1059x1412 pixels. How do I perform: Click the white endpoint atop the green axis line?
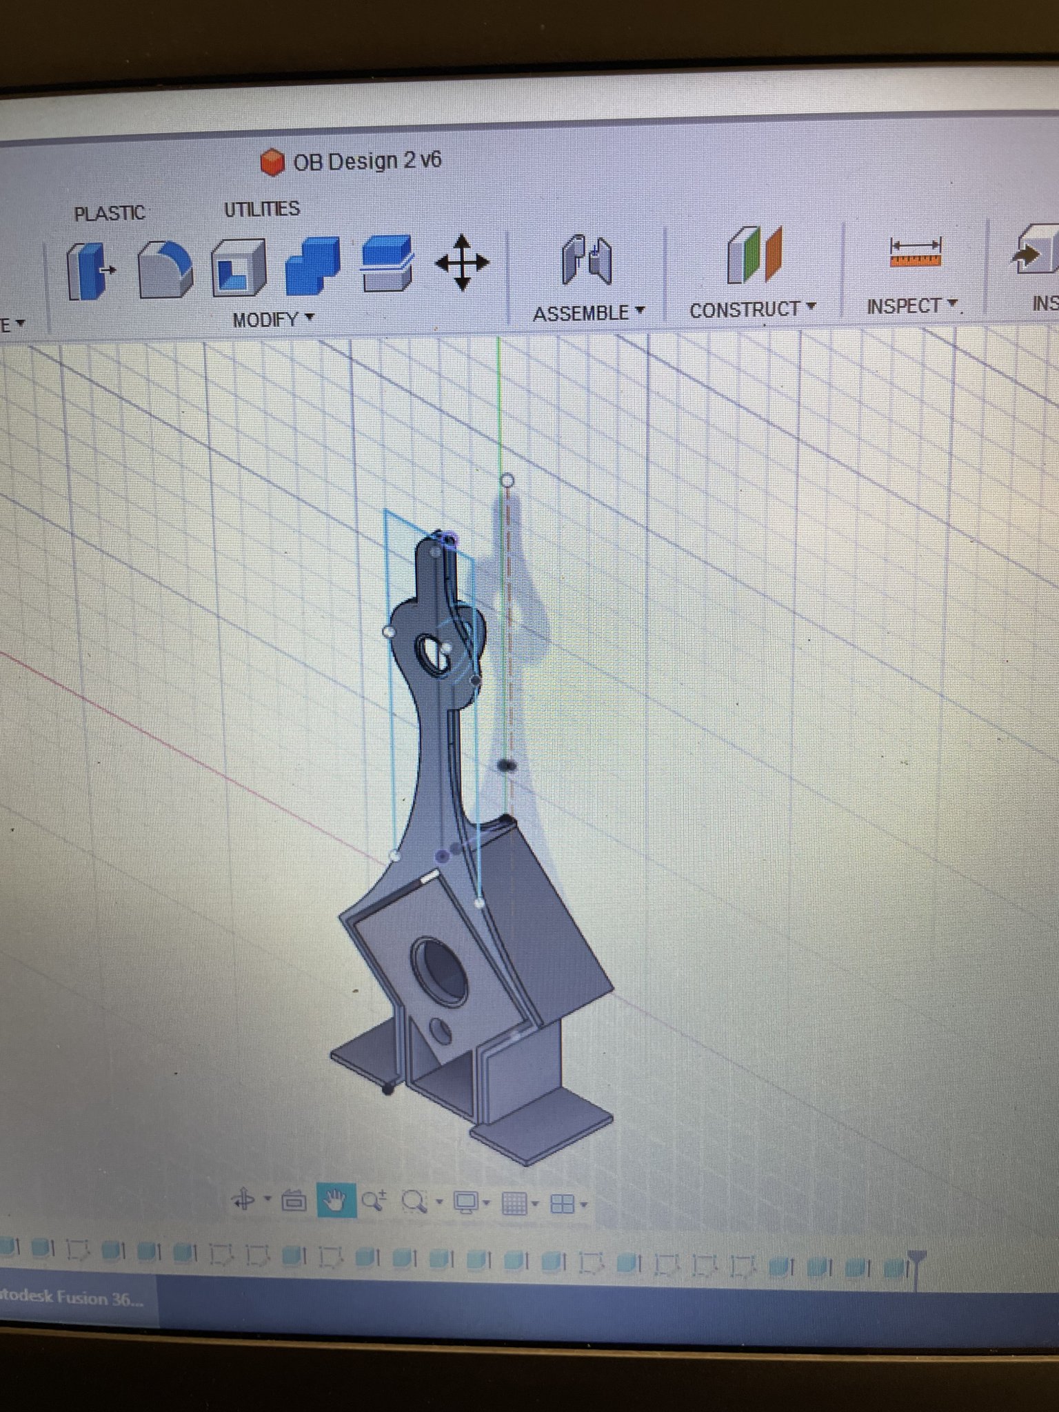[x=507, y=480]
